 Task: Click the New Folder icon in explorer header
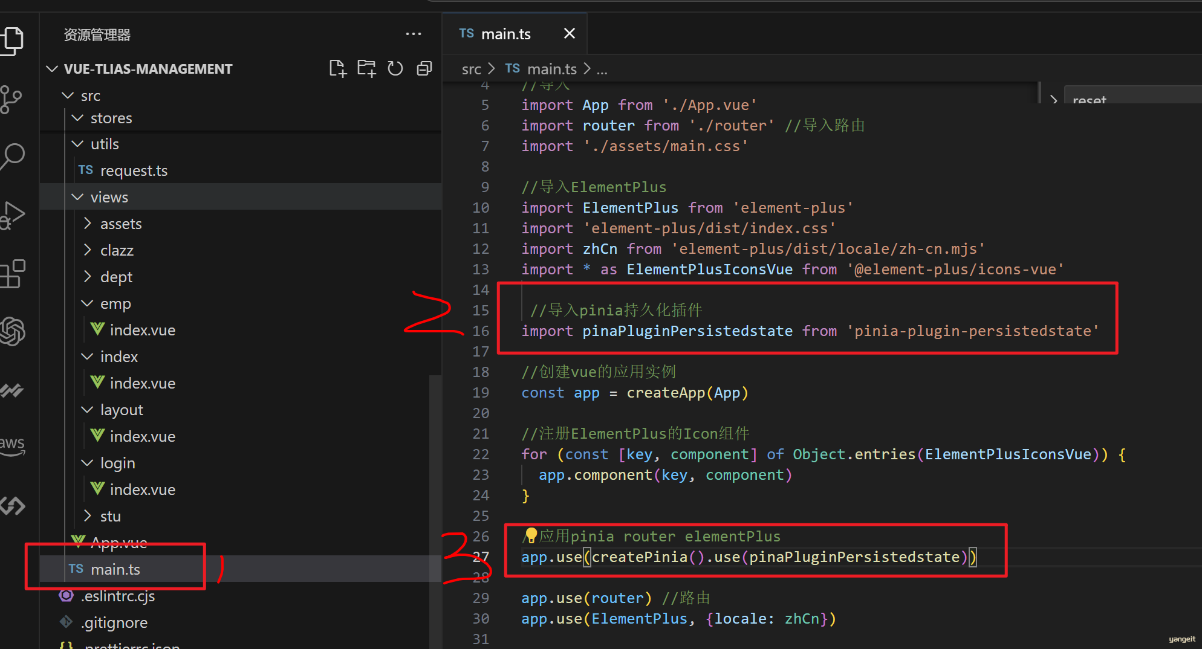[x=366, y=69]
